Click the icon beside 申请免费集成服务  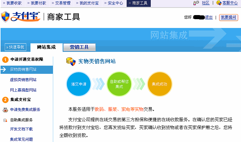(5, 110)
